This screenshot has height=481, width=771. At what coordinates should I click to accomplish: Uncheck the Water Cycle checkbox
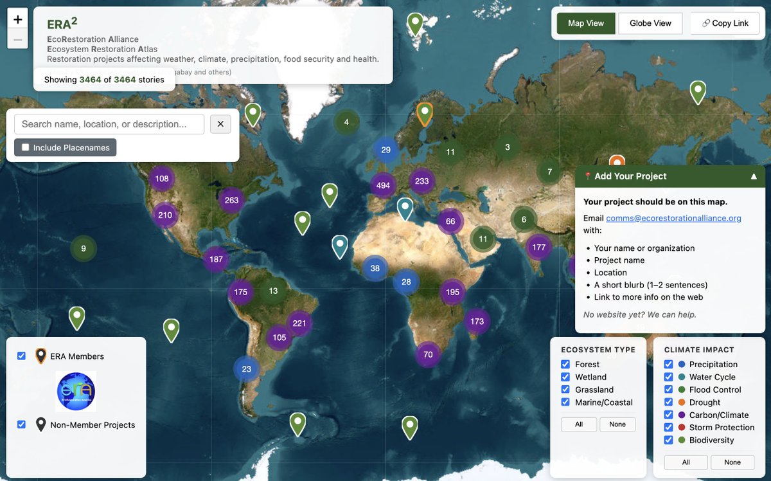click(668, 377)
